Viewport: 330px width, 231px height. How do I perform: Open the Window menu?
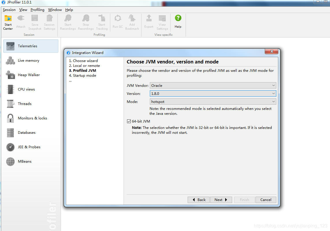(x=55, y=10)
